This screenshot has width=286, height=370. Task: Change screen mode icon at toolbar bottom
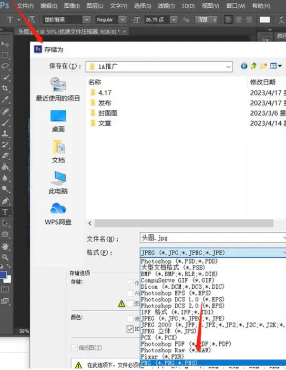click(x=5, y=301)
